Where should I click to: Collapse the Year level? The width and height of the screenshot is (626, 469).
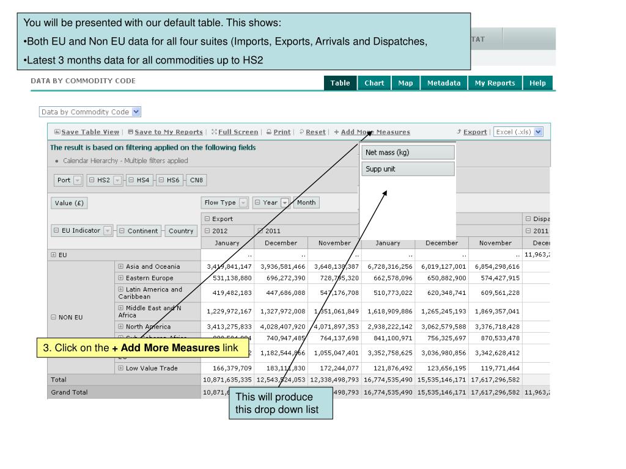tap(257, 203)
